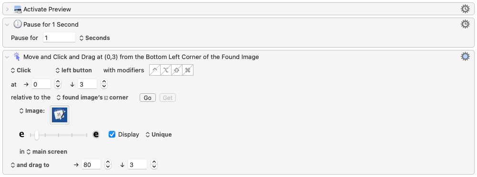Expand the Activate Preview action
The image size is (477, 177).
tap(7, 10)
